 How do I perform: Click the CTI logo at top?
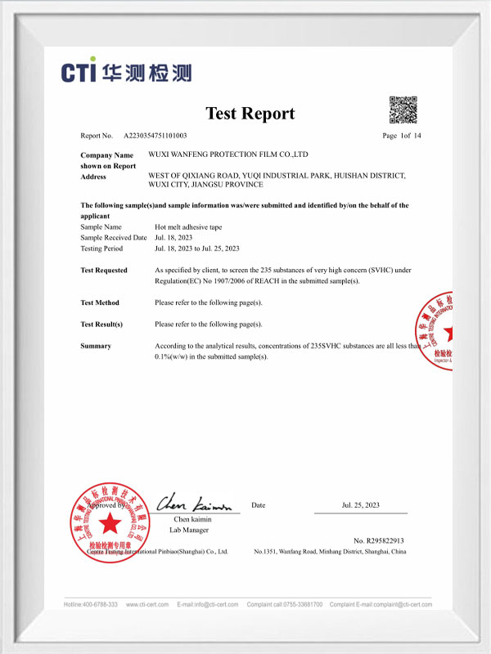127,69
